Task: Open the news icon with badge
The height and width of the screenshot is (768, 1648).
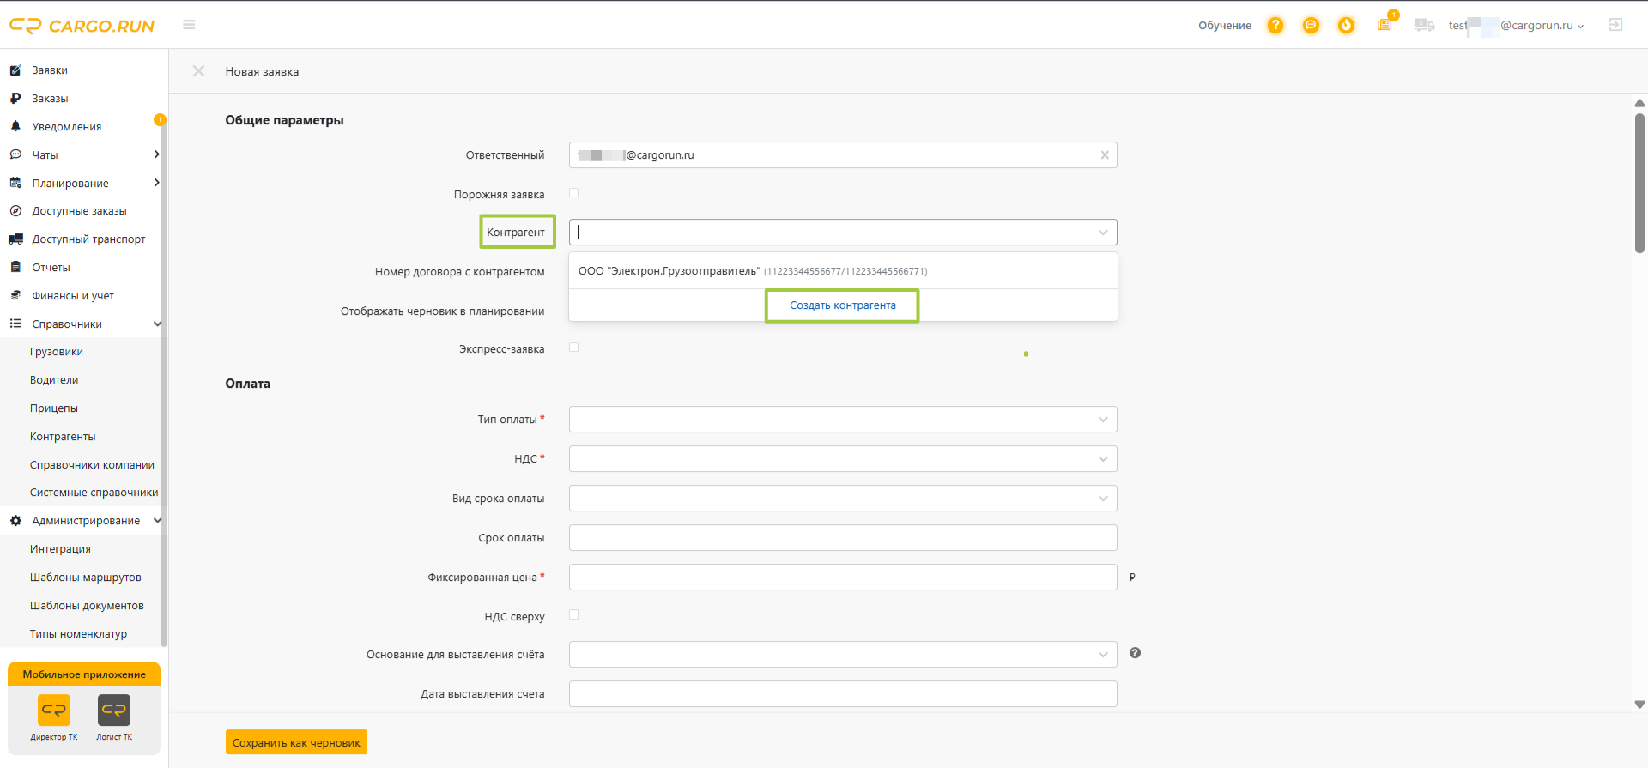Action: coord(1385,24)
